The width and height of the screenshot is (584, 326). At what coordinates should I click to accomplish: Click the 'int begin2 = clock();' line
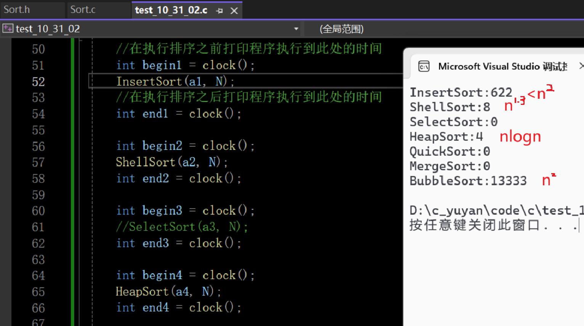(186, 146)
